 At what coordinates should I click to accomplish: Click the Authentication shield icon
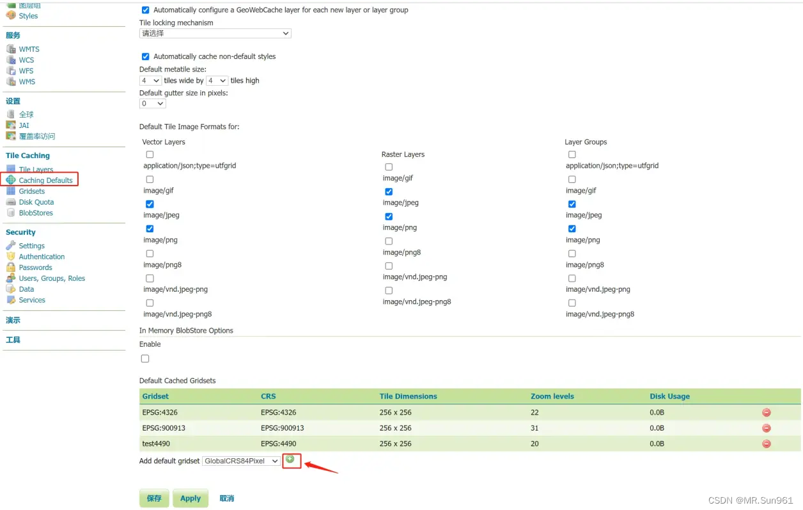(x=11, y=256)
